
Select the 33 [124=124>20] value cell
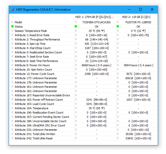97,61
